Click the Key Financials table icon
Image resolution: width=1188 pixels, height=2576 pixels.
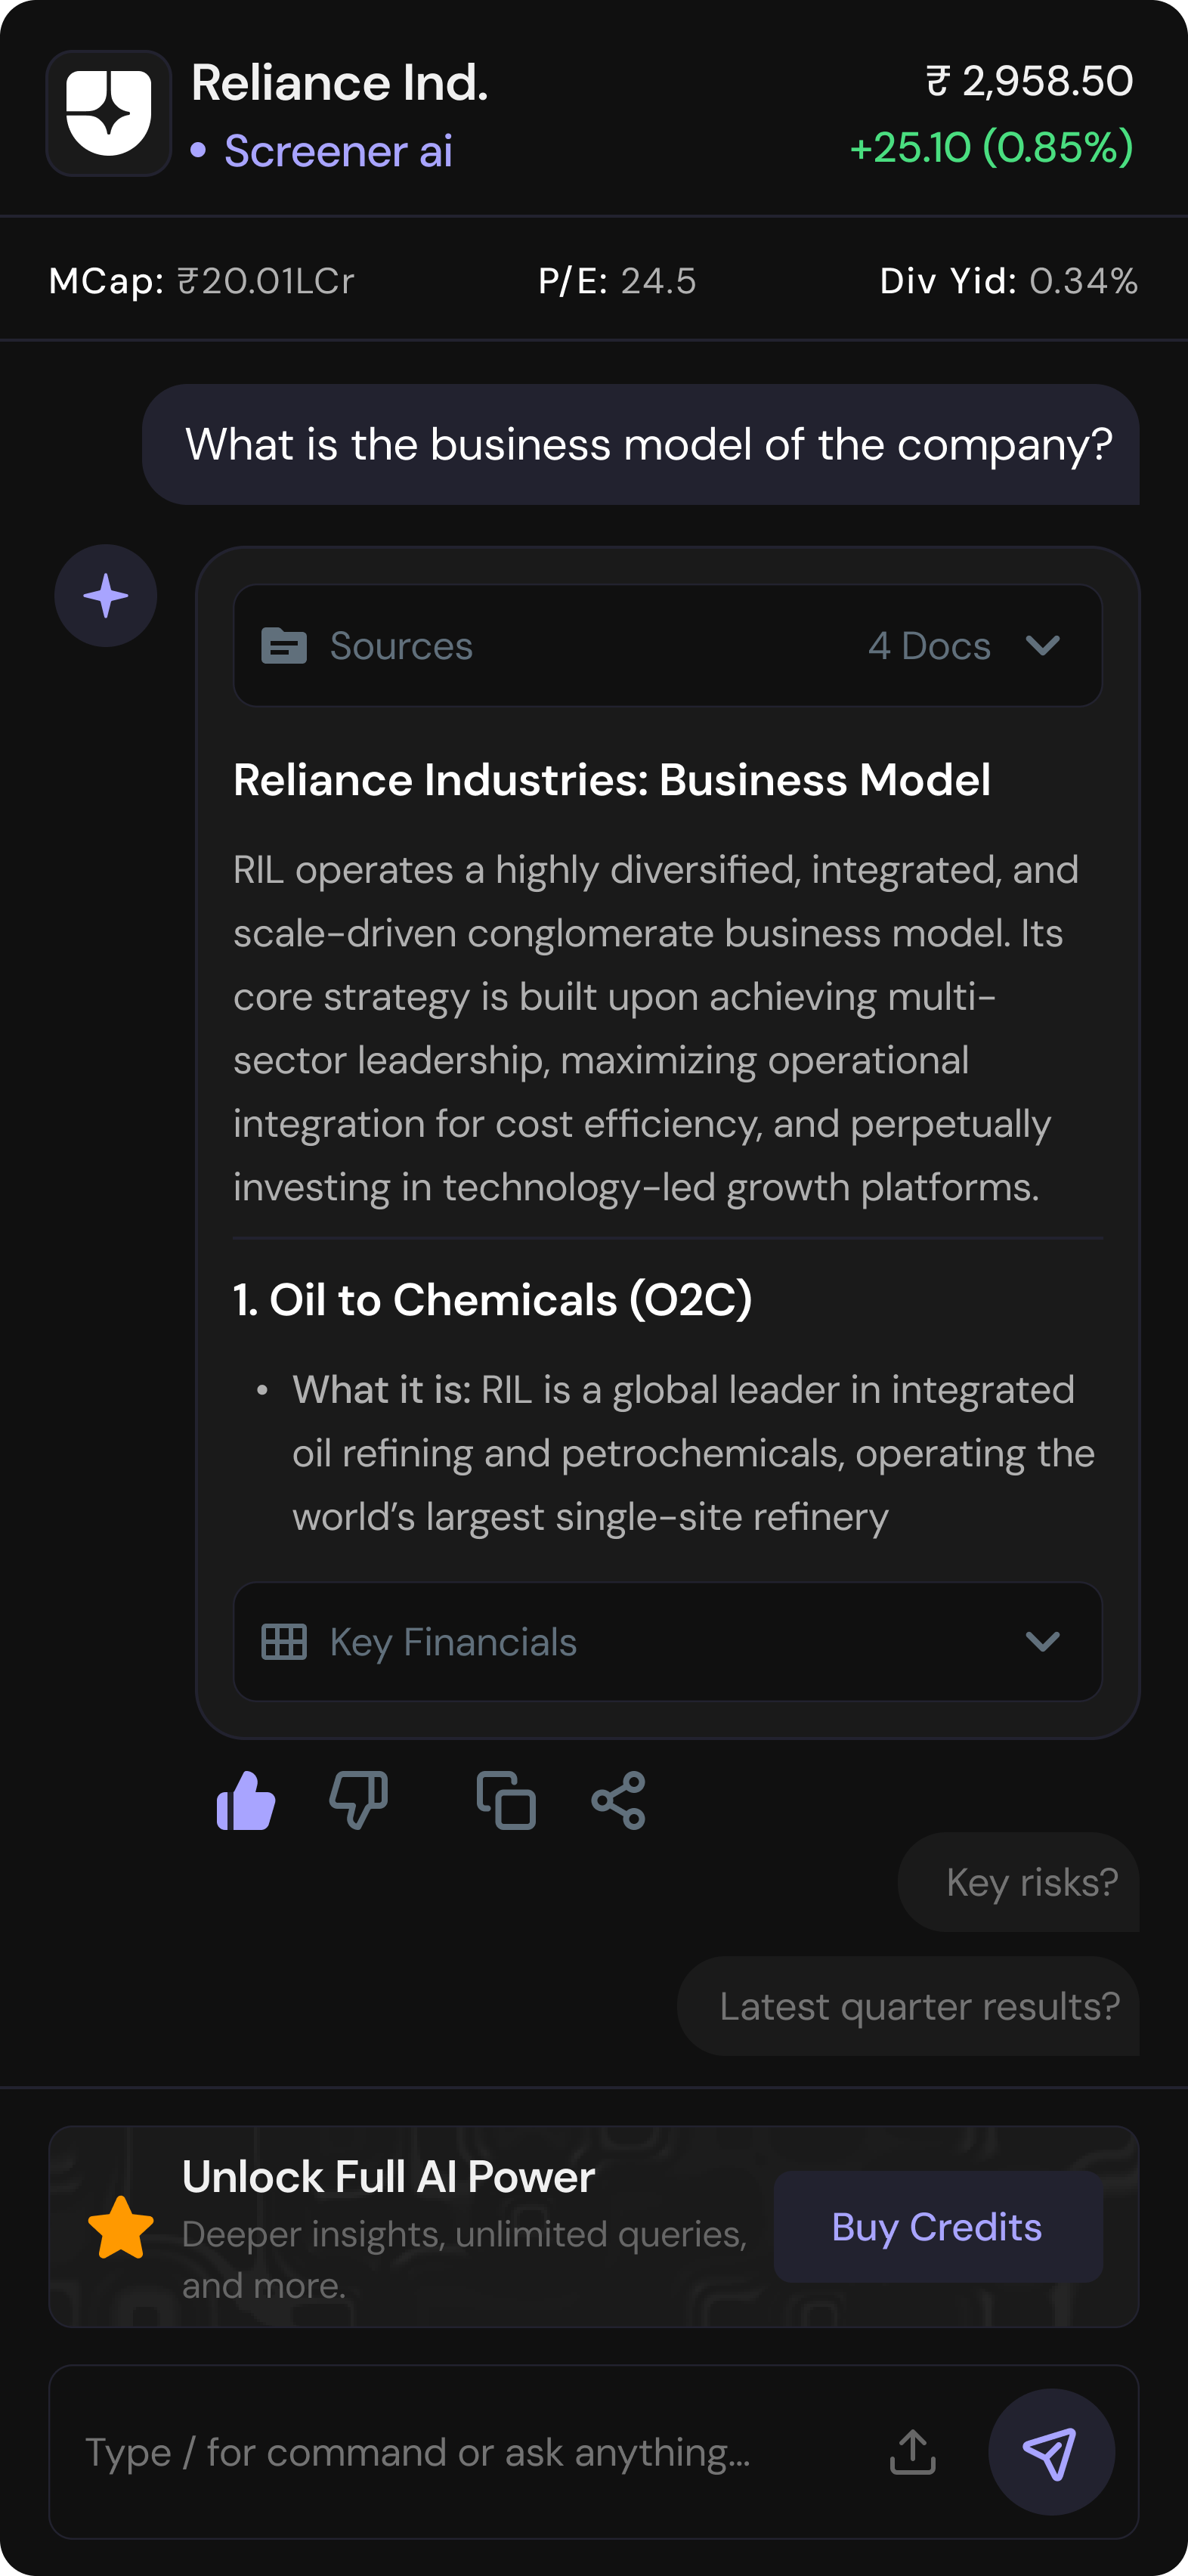[x=284, y=1642]
